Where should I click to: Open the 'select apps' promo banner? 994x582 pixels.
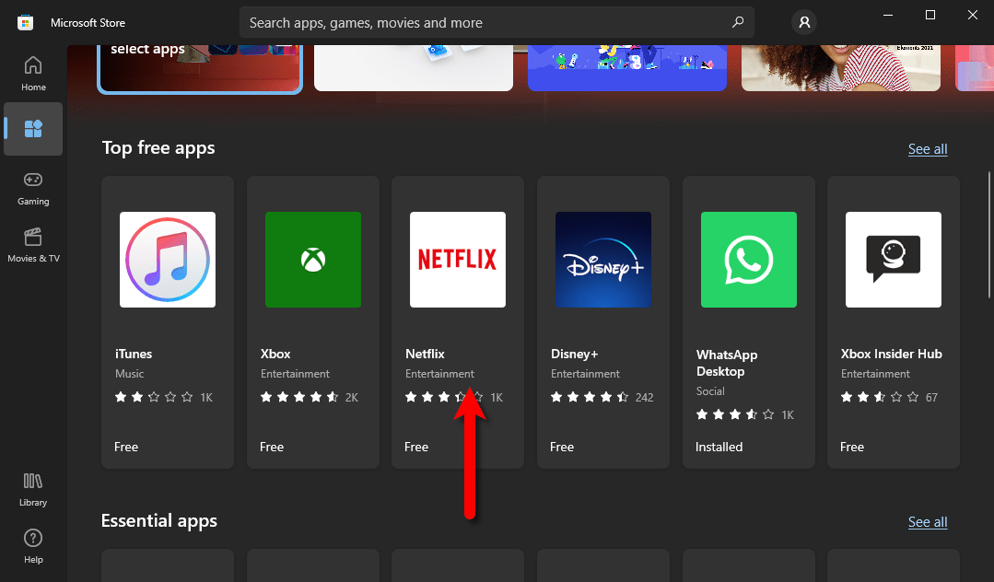click(x=200, y=68)
